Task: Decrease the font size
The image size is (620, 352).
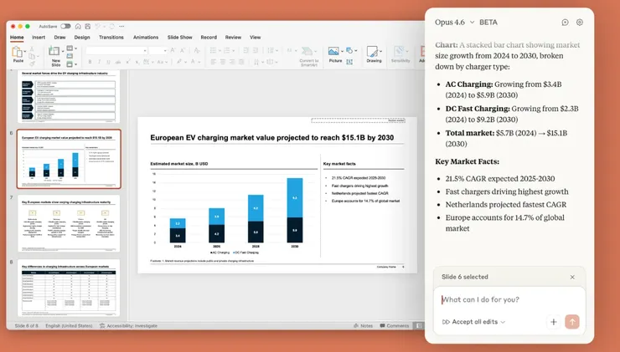Action: [x=183, y=50]
